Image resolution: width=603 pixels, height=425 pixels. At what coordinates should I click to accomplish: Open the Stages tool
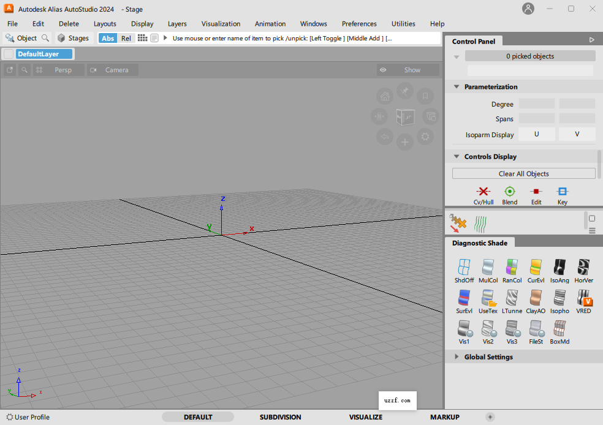click(x=74, y=38)
